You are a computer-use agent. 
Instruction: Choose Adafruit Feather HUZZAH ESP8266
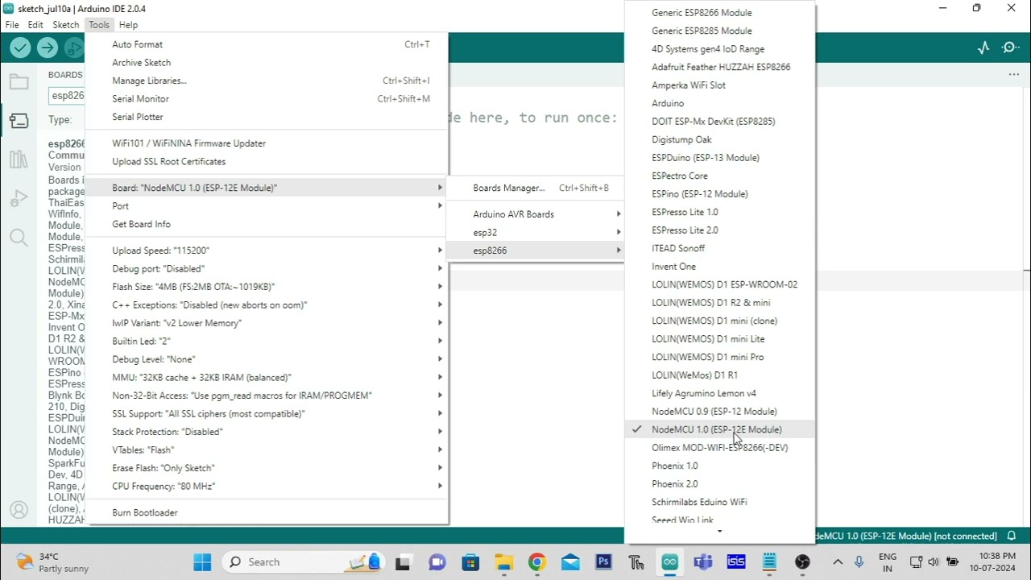coord(720,67)
